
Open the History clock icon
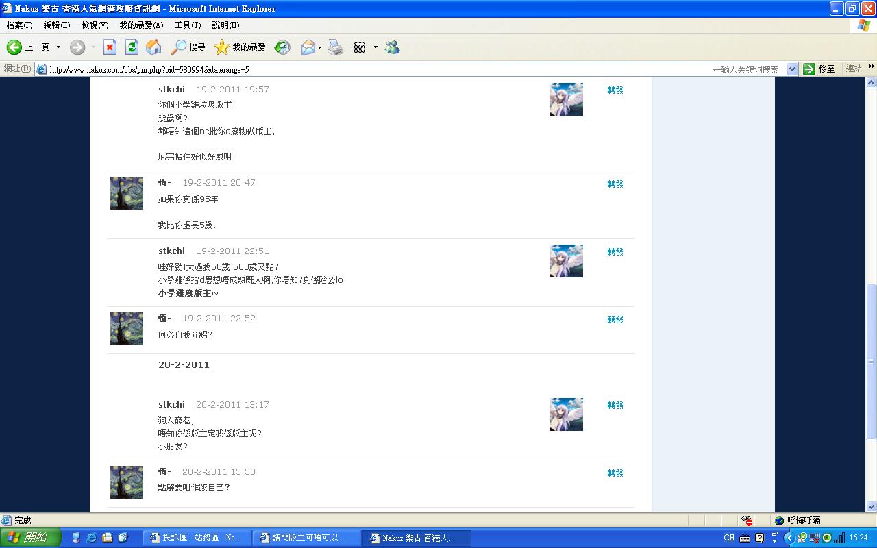tap(282, 47)
